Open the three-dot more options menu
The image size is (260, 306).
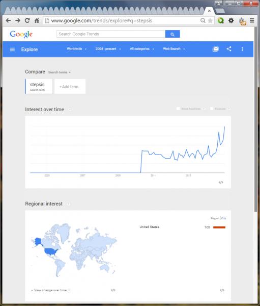[242, 49]
